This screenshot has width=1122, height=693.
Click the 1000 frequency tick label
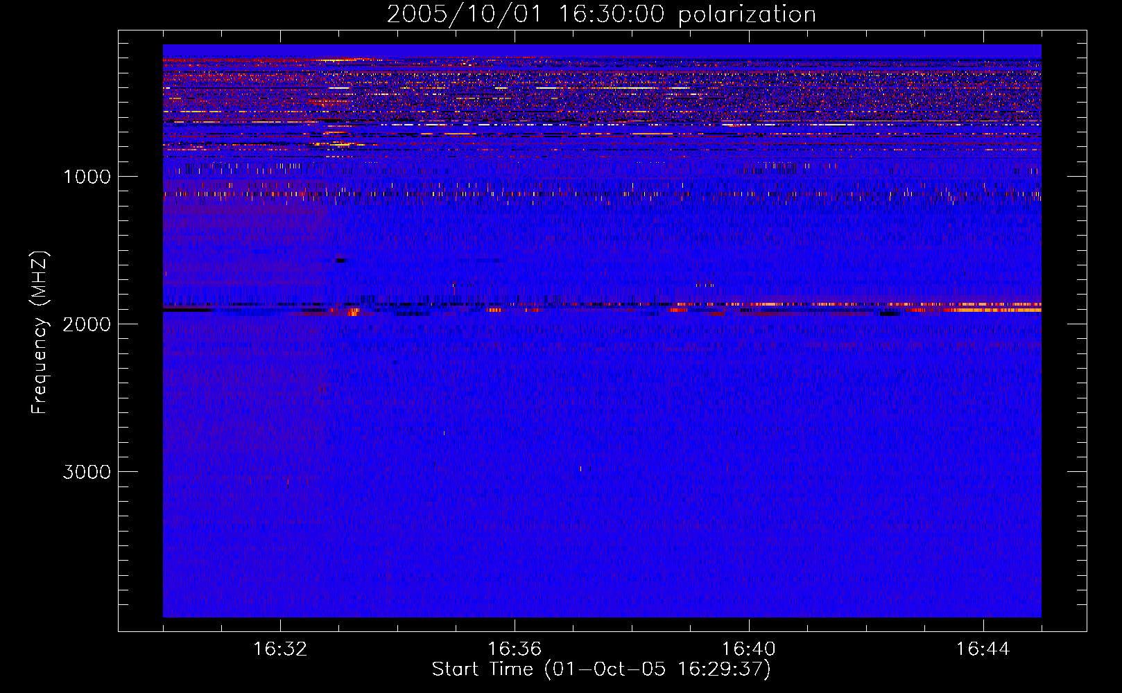(x=87, y=177)
